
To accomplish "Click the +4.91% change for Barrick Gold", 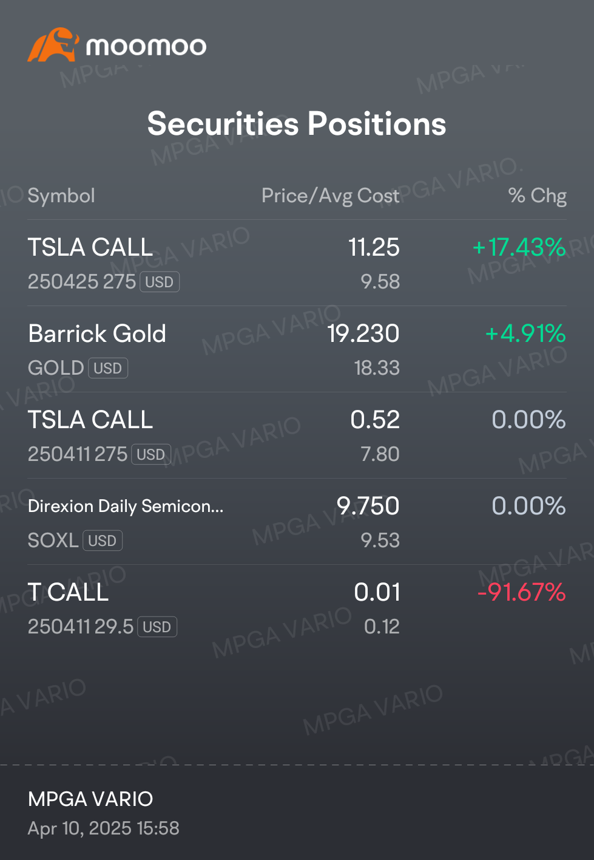I will click(x=525, y=333).
